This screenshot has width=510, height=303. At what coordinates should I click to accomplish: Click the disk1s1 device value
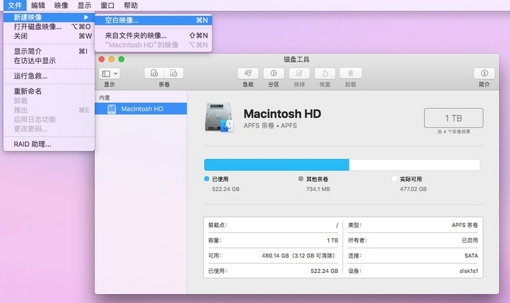(x=469, y=271)
